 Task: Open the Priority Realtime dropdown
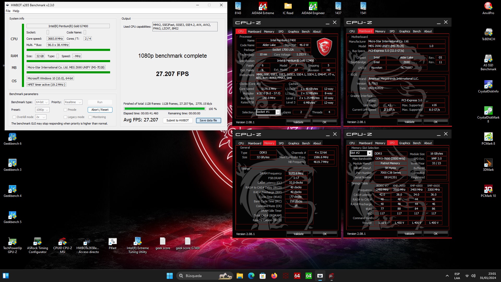click(73, 102)
